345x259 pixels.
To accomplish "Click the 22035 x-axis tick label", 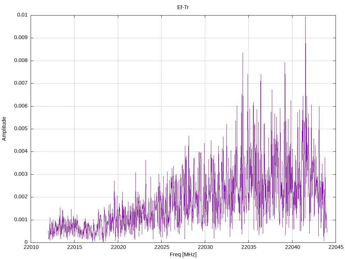I will coord(249,247).
